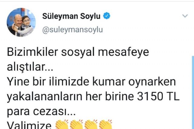Click the third clapping hands emoji

coord(91,124)
